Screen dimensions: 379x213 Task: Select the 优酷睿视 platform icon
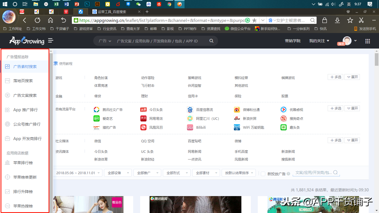284,110
